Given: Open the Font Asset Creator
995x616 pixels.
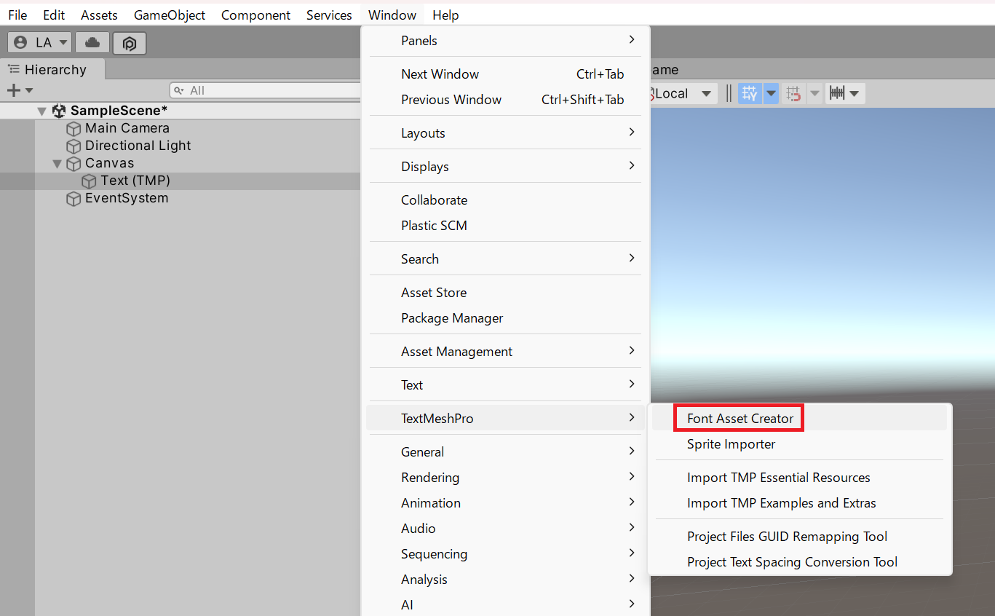Looking at the screenshot, I should [738, 417].
